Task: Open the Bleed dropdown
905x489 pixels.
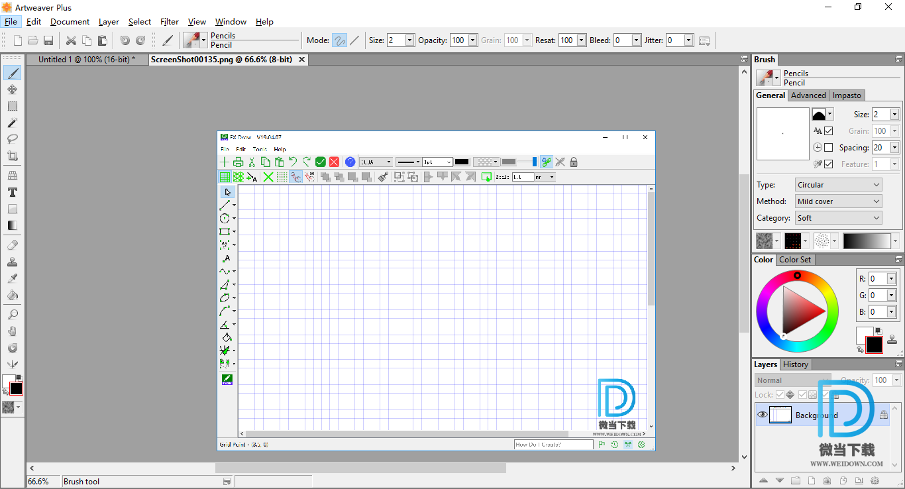Action: 636,40
